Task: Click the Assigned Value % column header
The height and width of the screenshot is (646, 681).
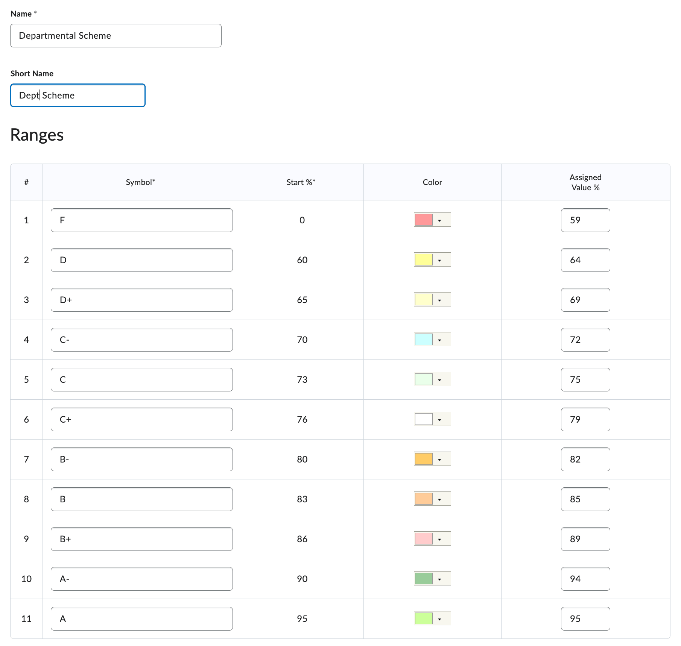Action: click(585, 182)
